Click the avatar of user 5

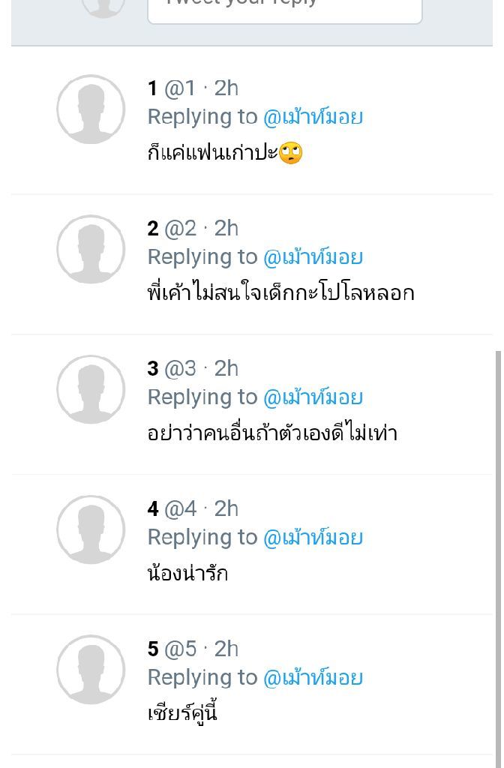click(x=91, y=670)
